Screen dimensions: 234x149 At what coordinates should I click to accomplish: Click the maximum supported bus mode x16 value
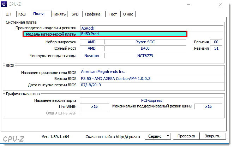point(208,106)
